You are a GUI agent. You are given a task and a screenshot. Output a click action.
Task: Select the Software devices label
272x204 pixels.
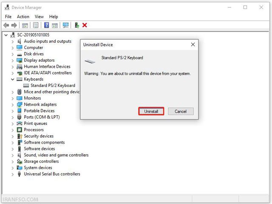pyautogui.click(x=40, y=149)
